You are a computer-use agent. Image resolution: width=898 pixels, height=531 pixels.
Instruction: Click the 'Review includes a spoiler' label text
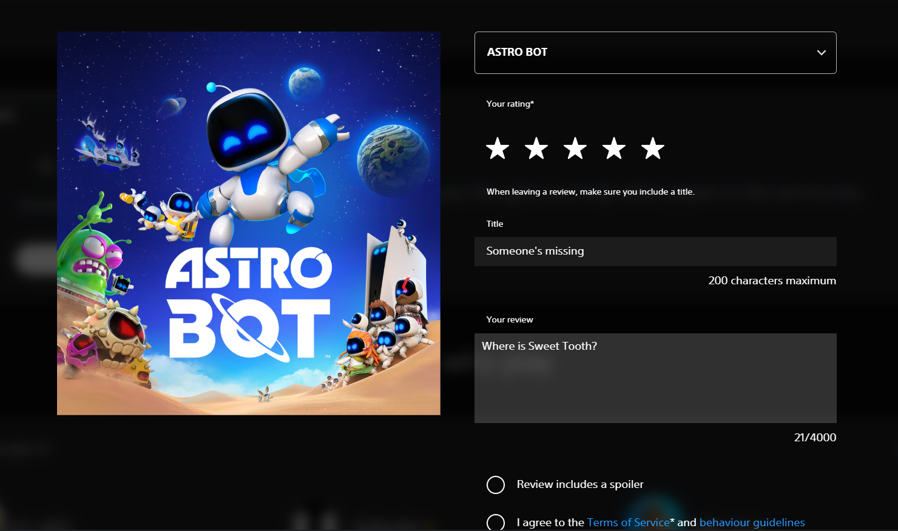click(579, 484)
